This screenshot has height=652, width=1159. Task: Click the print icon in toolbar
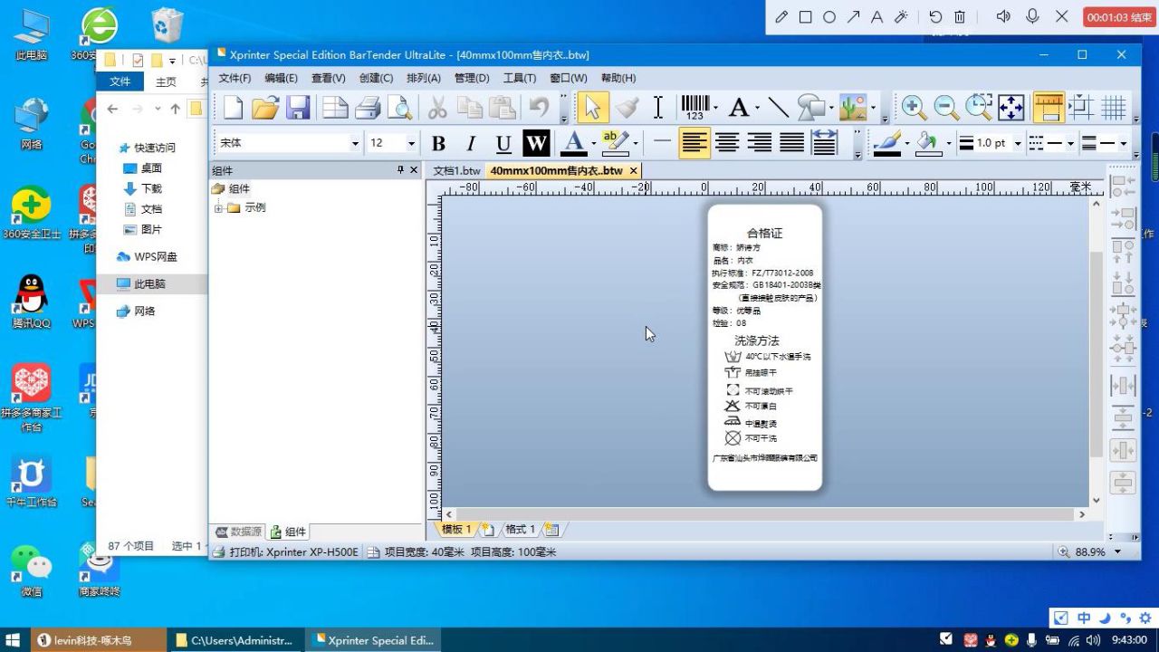pos(368,108)
